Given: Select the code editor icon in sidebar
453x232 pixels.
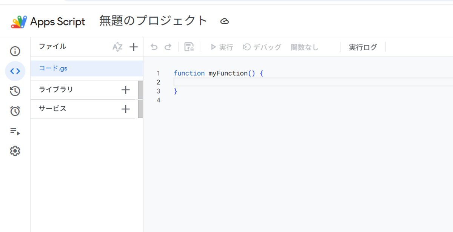Looking at the screenshot, I should 15,71.
